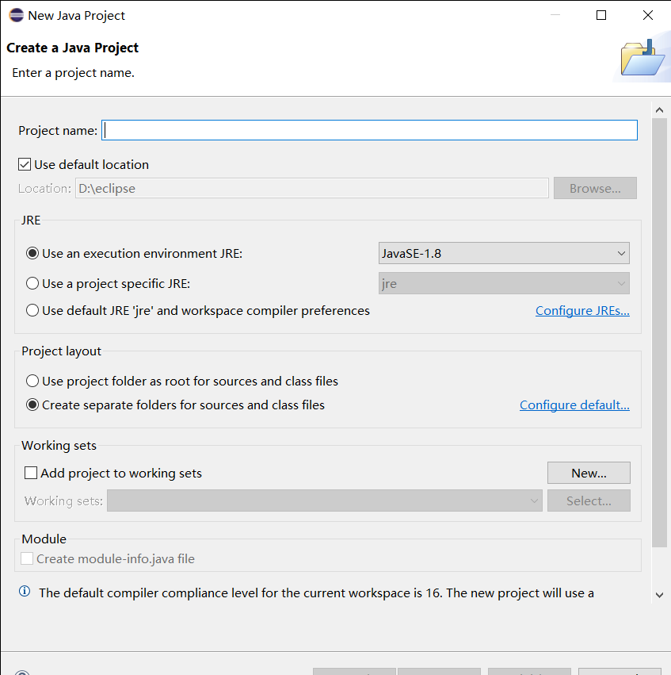Click the scrollbar down arrow
The height and width of the screenshot is (675, 671).
(x=659, y=596)
